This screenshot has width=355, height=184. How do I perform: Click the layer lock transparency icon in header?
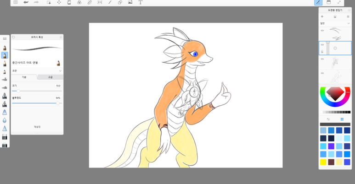coord(335,17)
